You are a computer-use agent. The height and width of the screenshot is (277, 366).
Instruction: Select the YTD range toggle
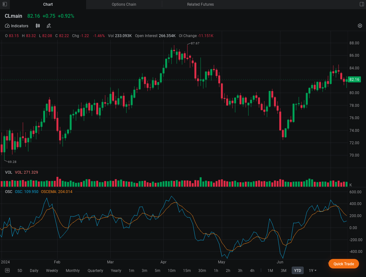[x=297, y=270]
